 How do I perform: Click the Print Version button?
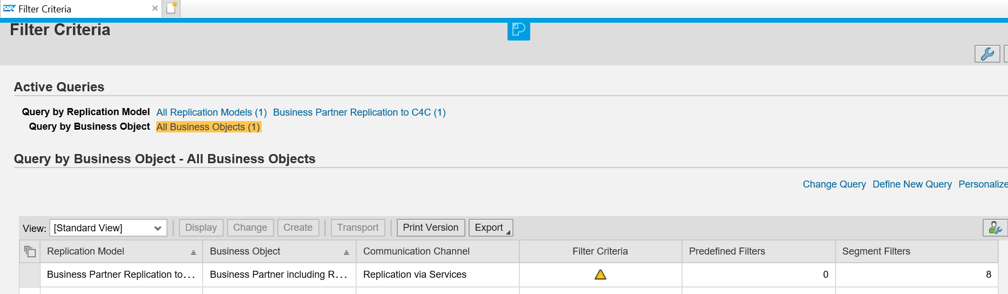pos(430,228)
